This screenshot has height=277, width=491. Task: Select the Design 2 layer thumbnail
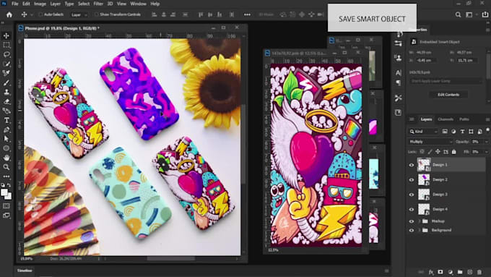[424, 180]
